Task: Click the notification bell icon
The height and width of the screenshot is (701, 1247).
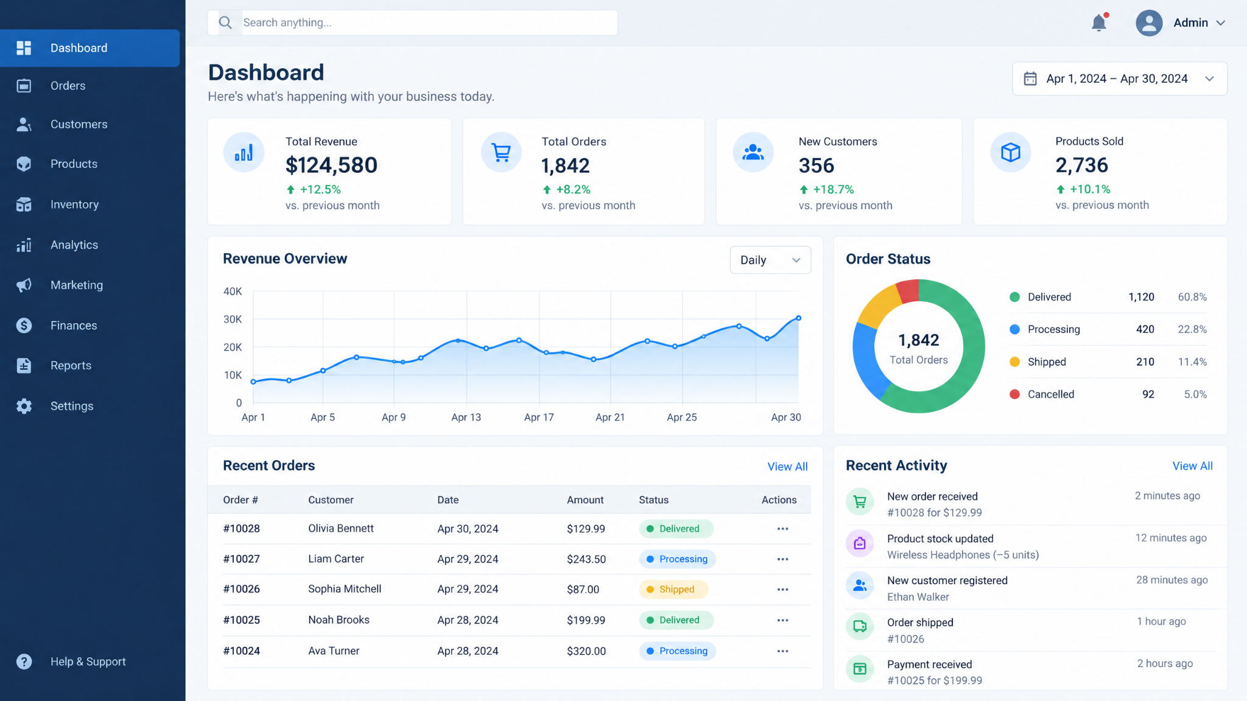Action: [x=1099, y=23]
